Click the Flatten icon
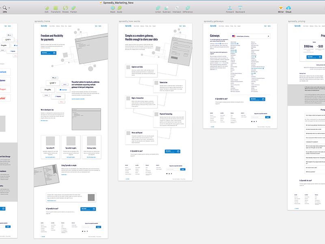325x244 pixels. (x=74, y=8)
